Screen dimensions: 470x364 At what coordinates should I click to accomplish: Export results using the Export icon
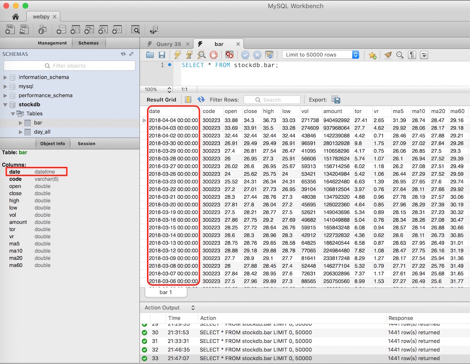(336, 100)
